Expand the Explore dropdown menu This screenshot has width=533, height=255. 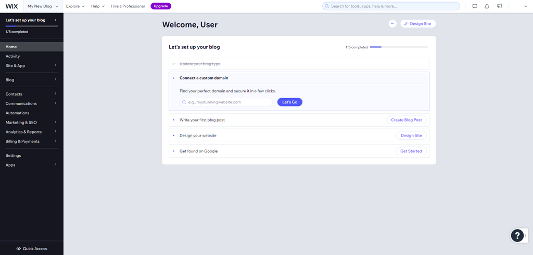[75, 6]
